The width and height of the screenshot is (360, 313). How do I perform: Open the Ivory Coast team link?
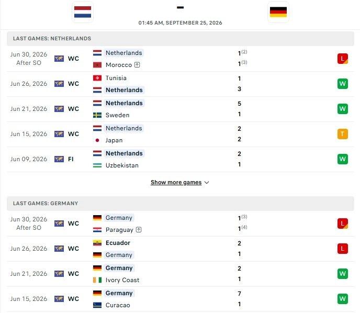[x=122, y=280]
